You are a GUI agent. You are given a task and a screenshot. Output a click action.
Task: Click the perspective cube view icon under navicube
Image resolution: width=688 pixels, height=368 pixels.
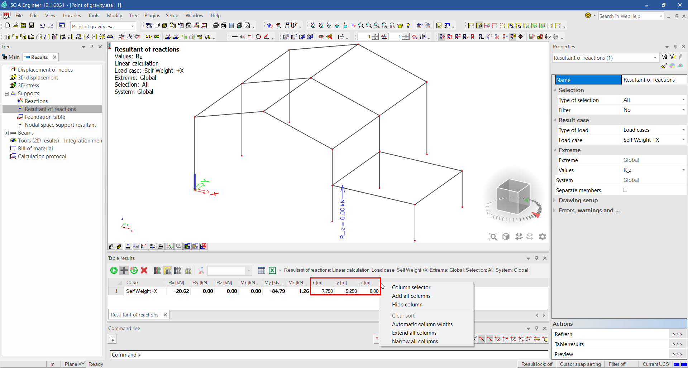click(x=506, y=237)
